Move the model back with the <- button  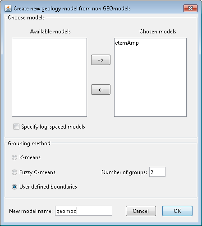[101, 90]
